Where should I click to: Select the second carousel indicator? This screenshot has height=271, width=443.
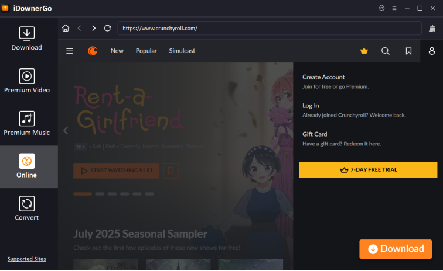click(x=100, y=194)
